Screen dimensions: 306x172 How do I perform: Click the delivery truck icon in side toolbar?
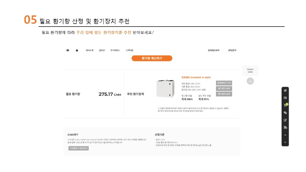tap(285, 128)
